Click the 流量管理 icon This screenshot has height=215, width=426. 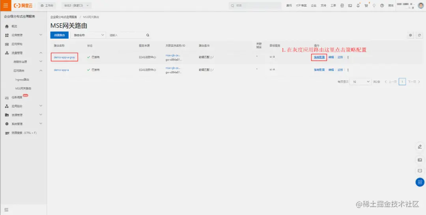tap(7, 53)
